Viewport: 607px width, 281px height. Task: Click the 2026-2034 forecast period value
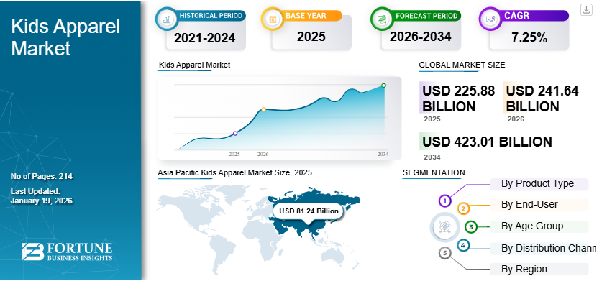pos(421,37)
